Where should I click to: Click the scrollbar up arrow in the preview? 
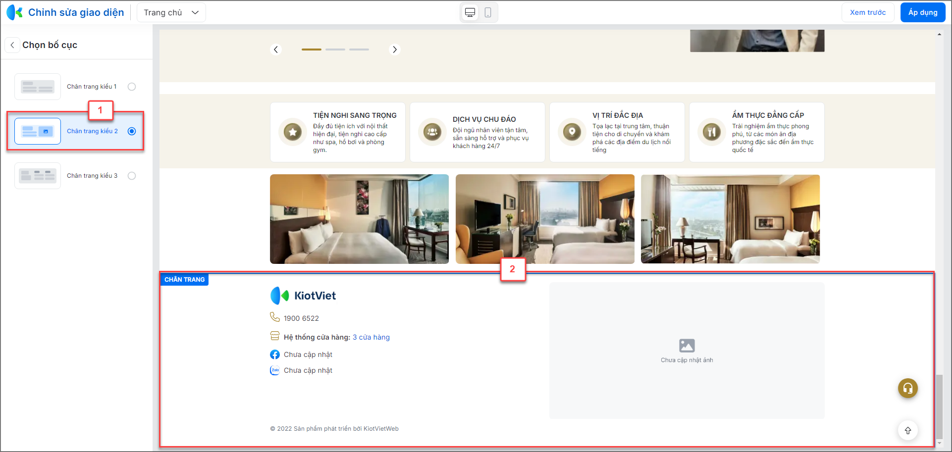[x=939, y=34]
